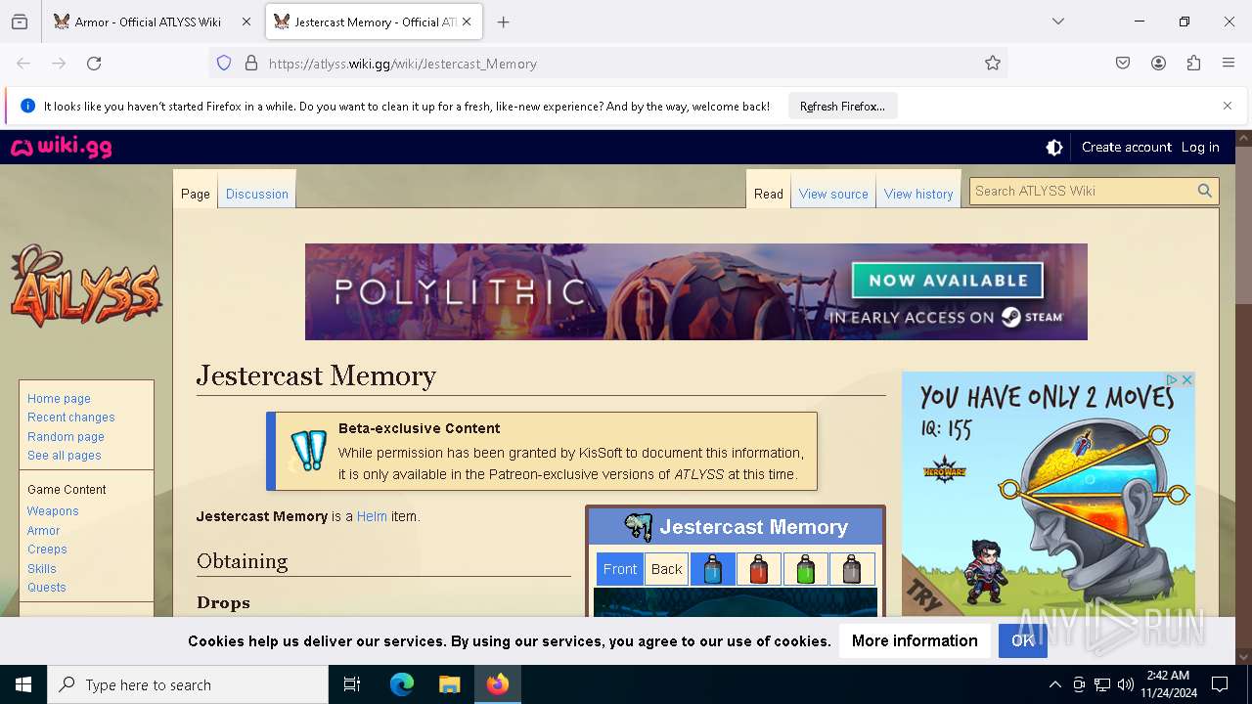Click the Windows taskbar search box

(x=188, y=684)
